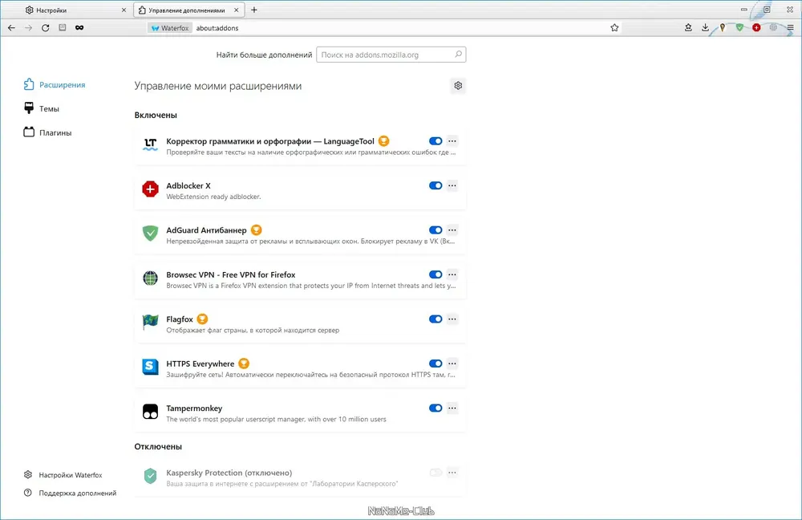Click the LanguageTool recommended badge
Image resolution: width=802 pixels, height=520 pixels.
pos(383,141)
